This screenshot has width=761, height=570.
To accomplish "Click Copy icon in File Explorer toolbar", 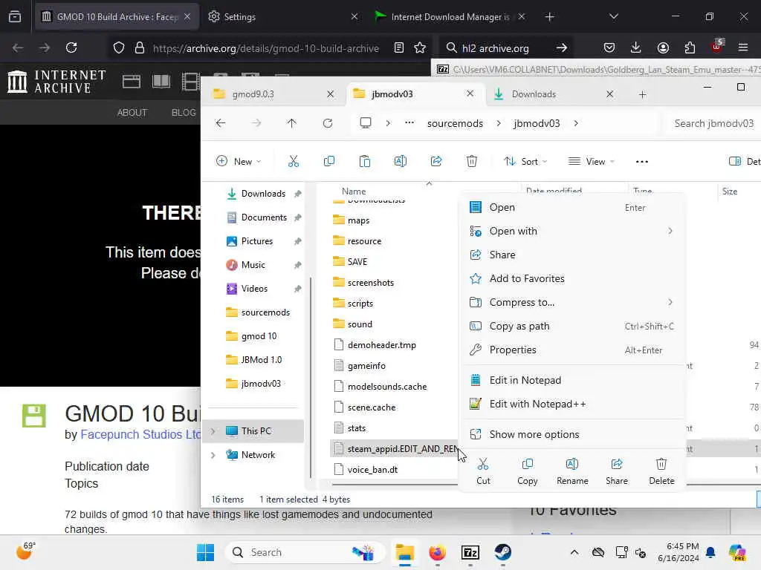I will 329,161.
